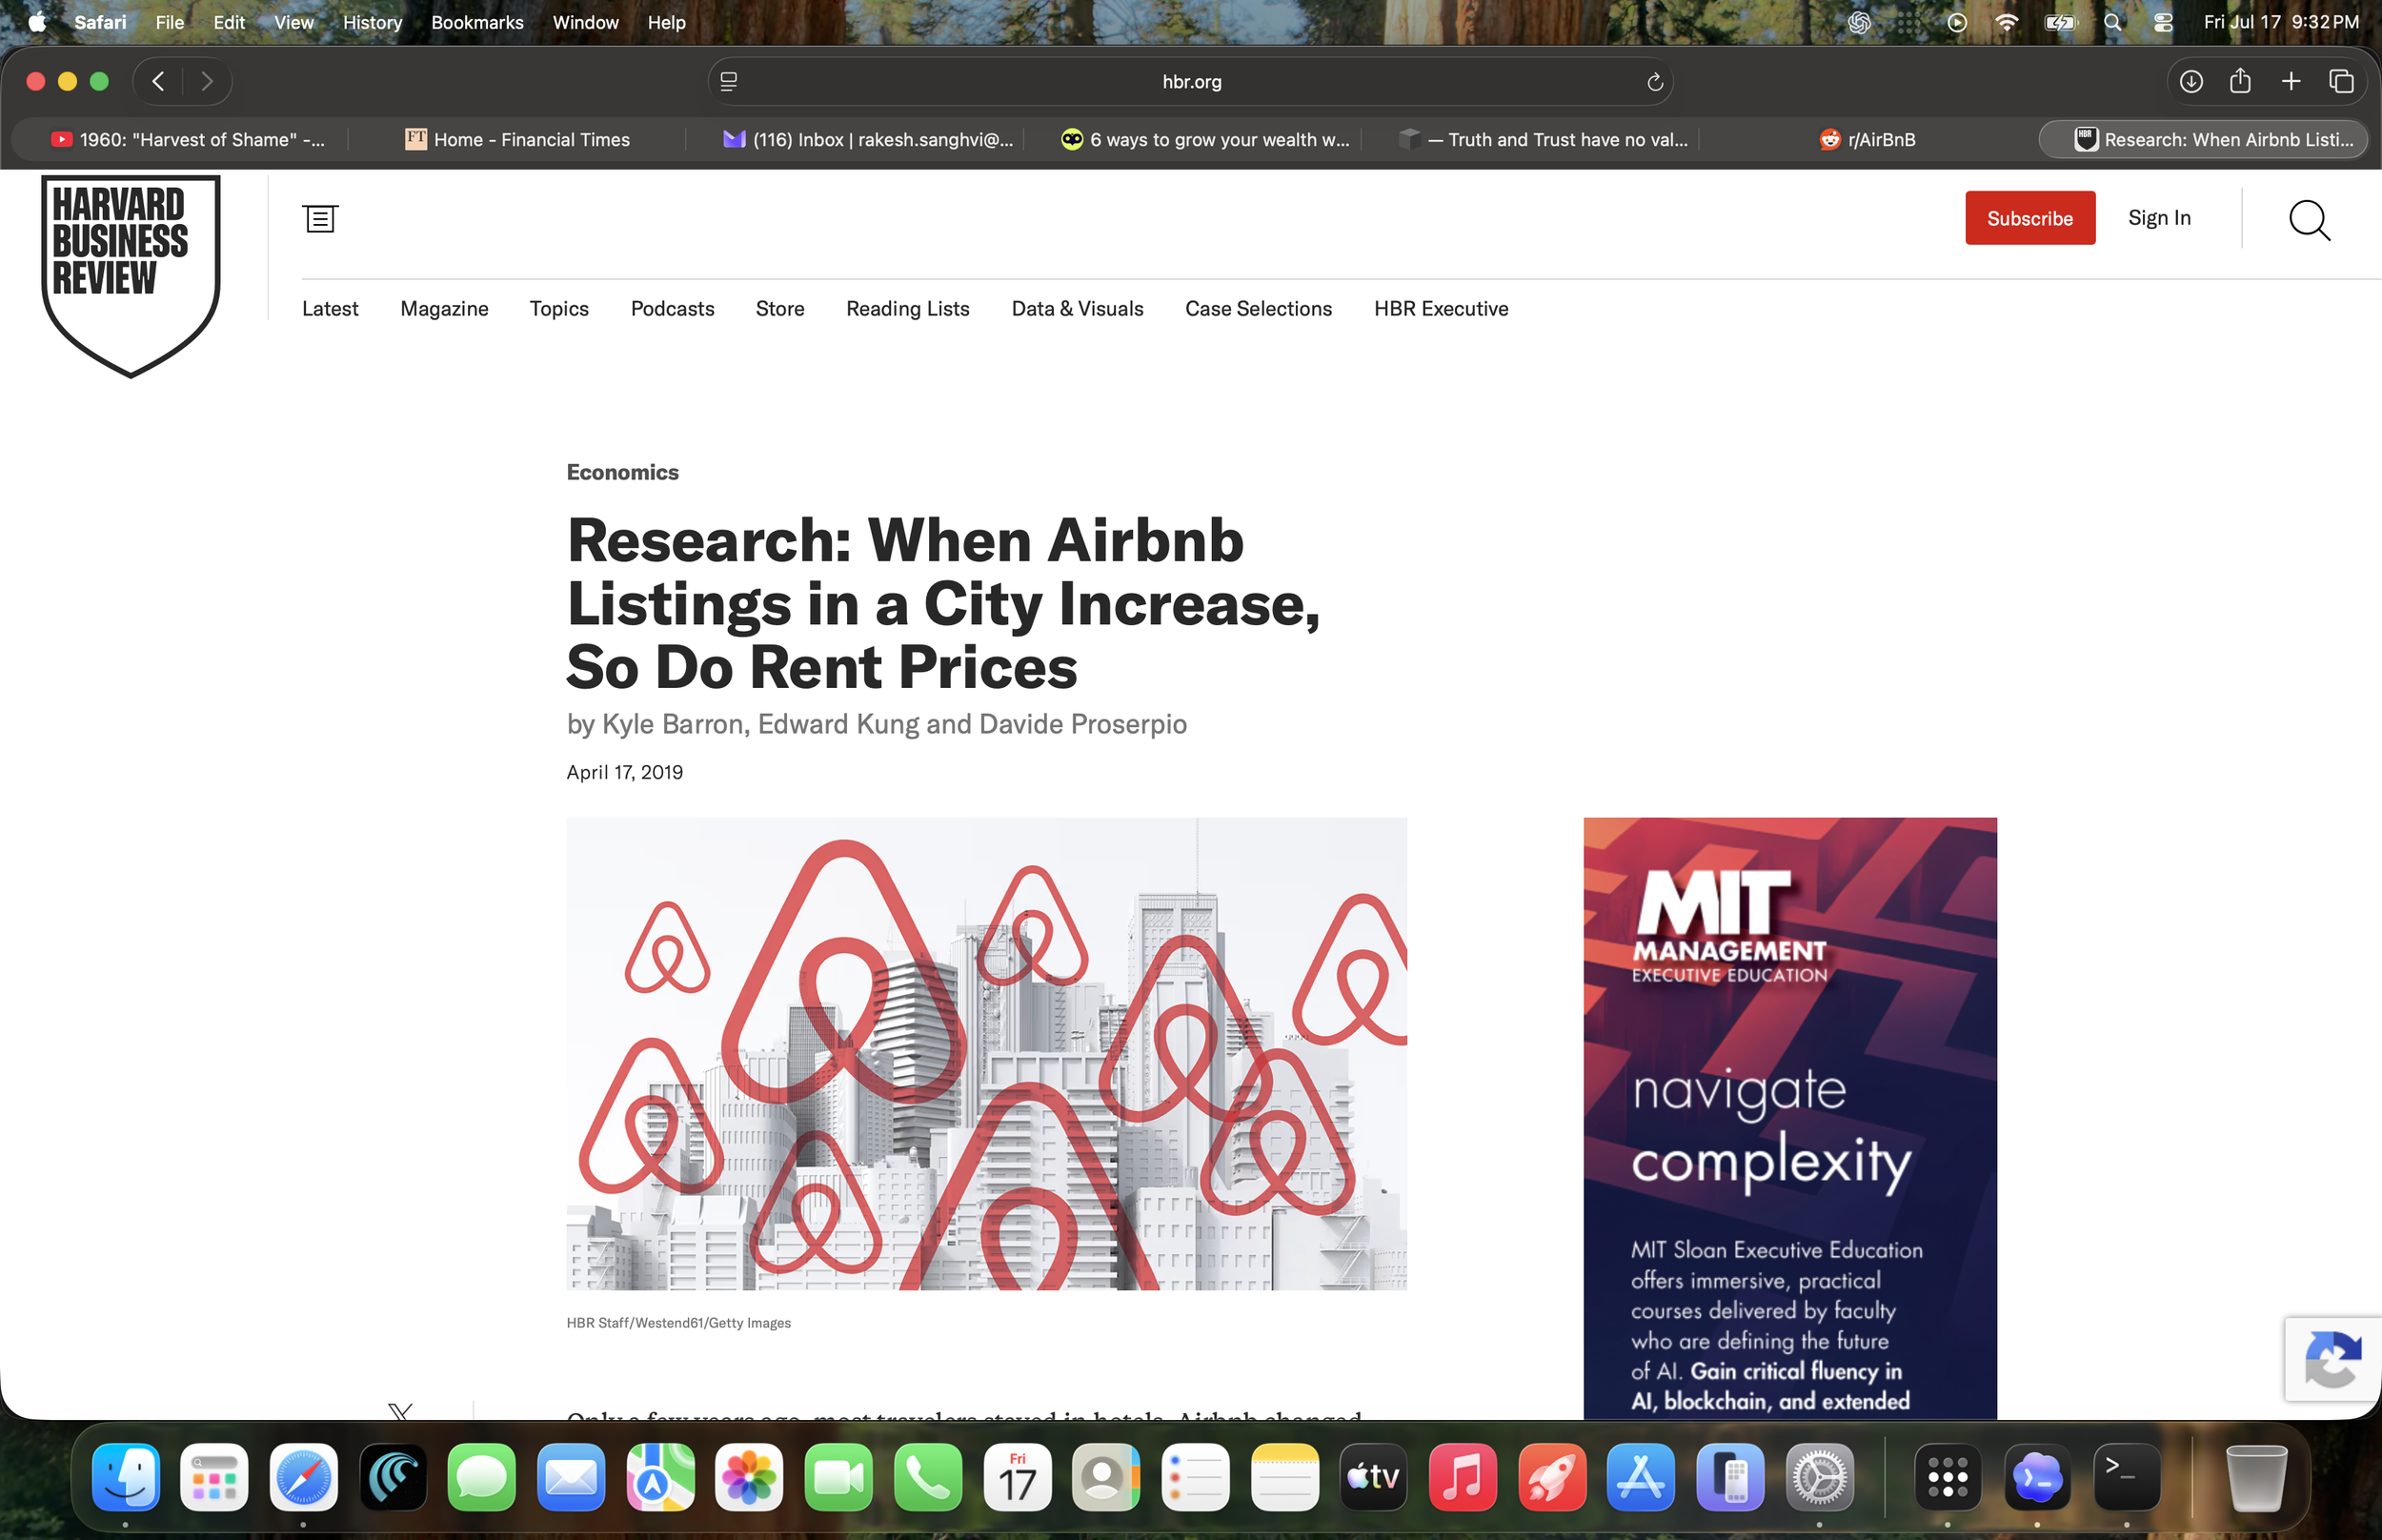Click the Harvard Business Review shield logo
This screenshot has width=2382, height=1540.
click(131, 276)
